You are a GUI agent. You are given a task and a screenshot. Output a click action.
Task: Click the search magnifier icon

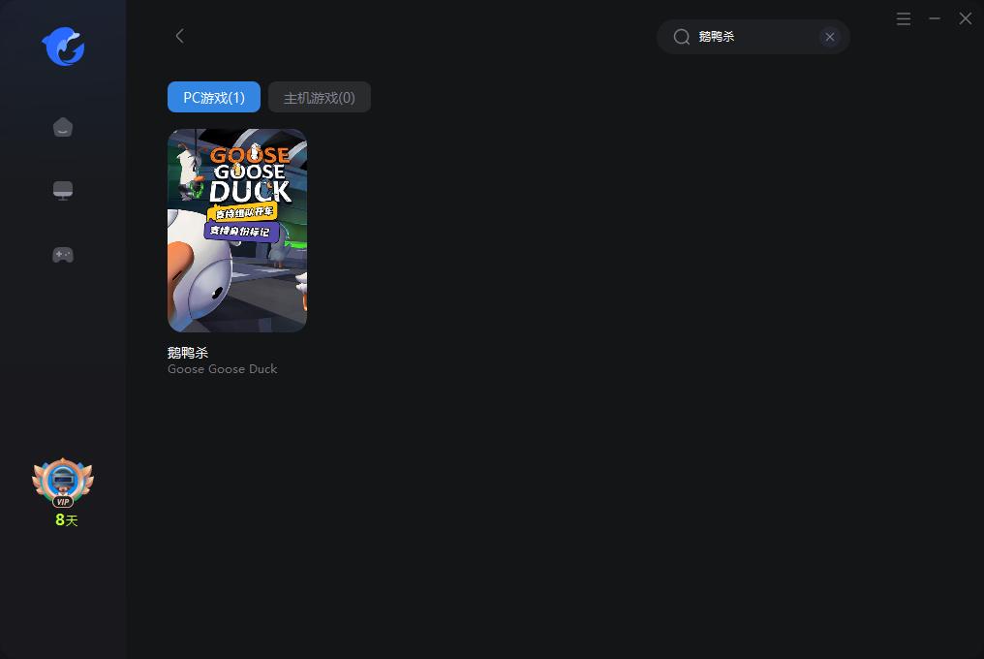coord(682,37)
